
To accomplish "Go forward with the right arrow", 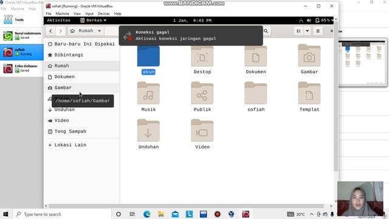I will [61, 31].
